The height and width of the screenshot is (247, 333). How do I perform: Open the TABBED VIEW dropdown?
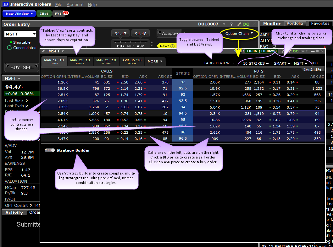tap(219, 63)
